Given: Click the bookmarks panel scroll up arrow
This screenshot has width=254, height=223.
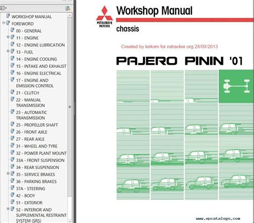Looking at the screenshot, I should (70, 16).
